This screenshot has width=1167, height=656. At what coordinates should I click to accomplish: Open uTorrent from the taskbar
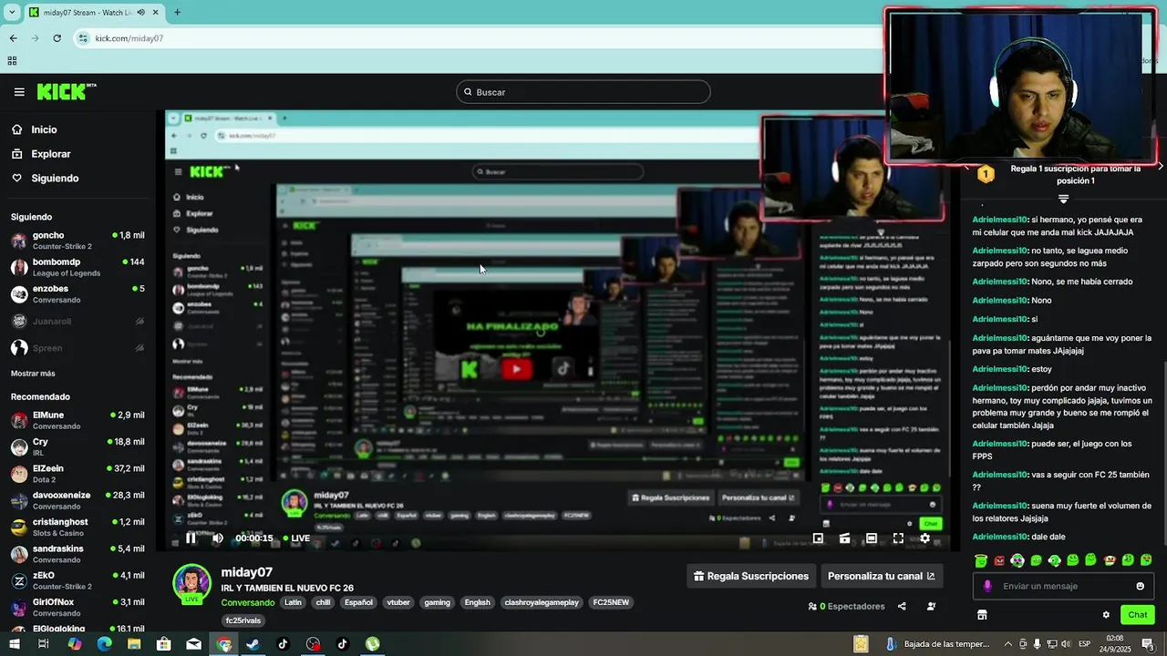372,644
